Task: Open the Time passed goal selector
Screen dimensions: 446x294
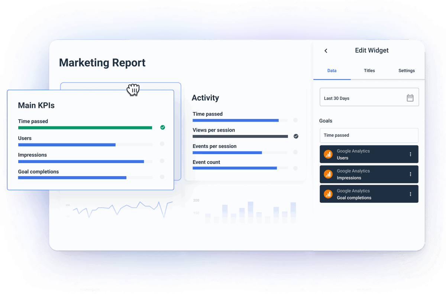Action: (x=369, y=135)
